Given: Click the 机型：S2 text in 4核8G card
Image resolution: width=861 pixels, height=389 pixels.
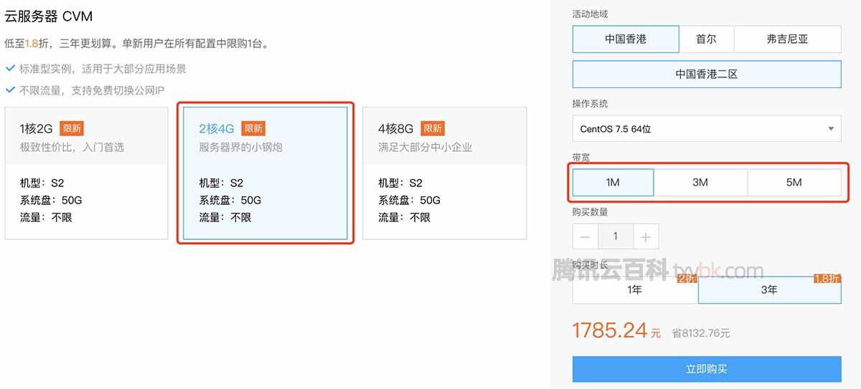Looking at the screenshot, I should point(400,183).
